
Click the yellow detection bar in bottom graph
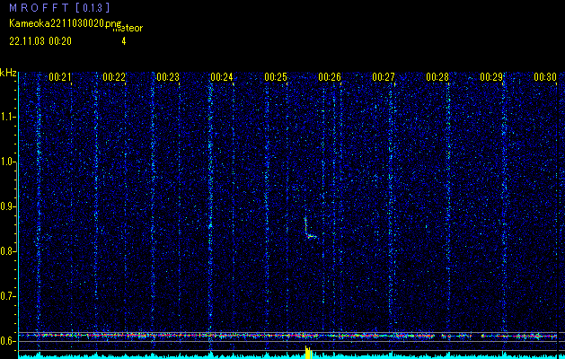(308, 352)
